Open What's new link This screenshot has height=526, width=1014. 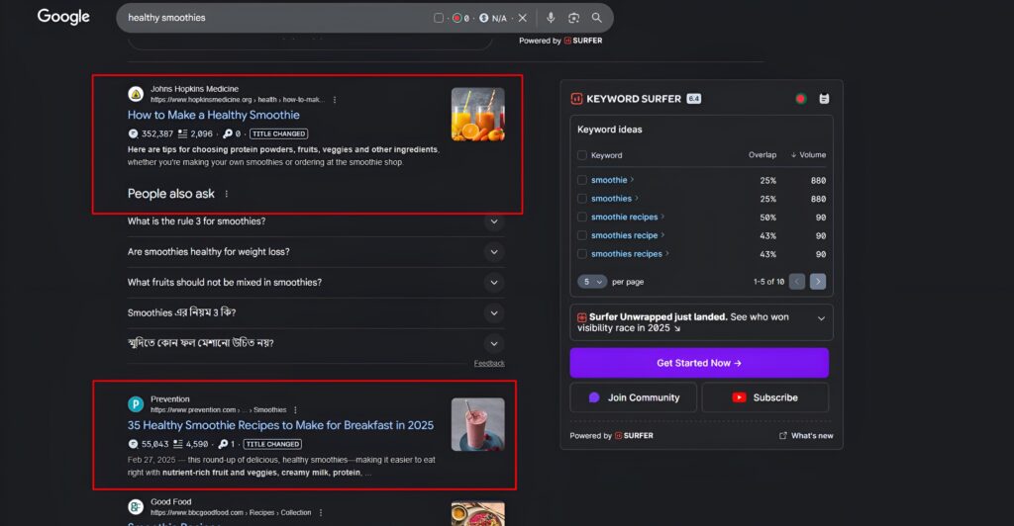(x=806, y=436)
